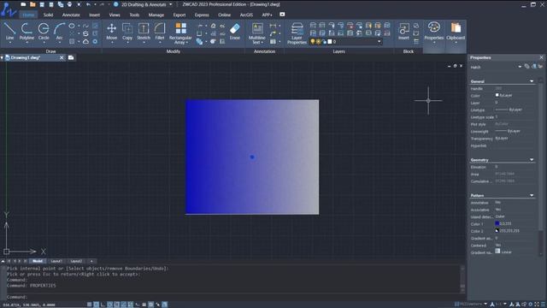Pick the Move tool

pos(112,32)
